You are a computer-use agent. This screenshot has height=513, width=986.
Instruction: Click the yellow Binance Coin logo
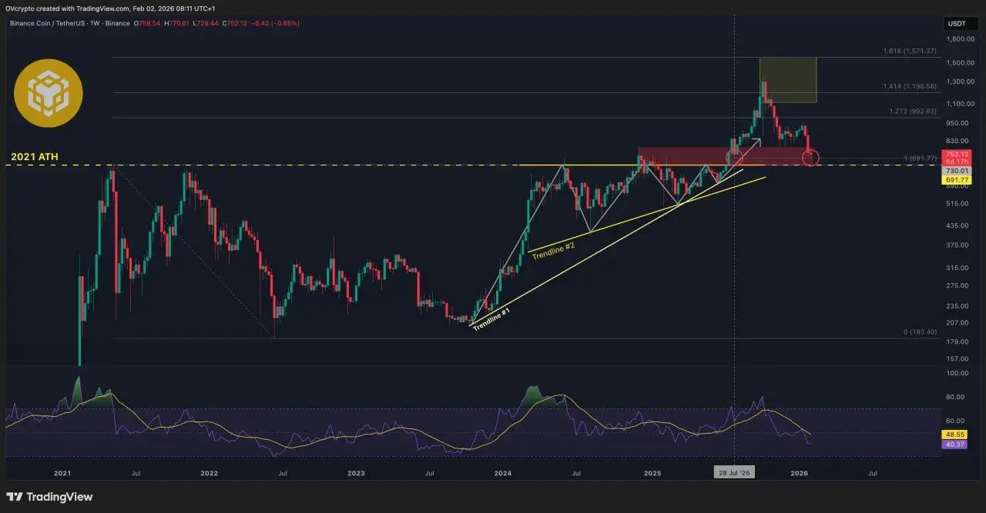(48, 92)
